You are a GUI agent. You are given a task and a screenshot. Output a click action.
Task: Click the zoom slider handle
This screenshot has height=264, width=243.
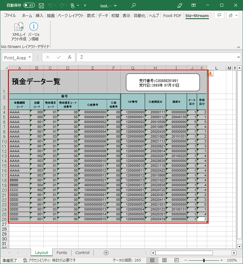tap(204, 260)
